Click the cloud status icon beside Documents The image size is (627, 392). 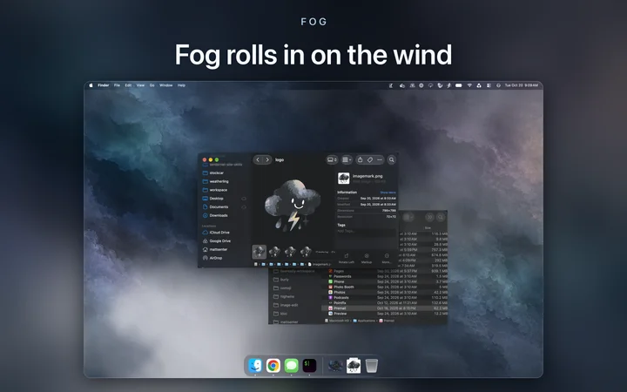coord(244,206)
